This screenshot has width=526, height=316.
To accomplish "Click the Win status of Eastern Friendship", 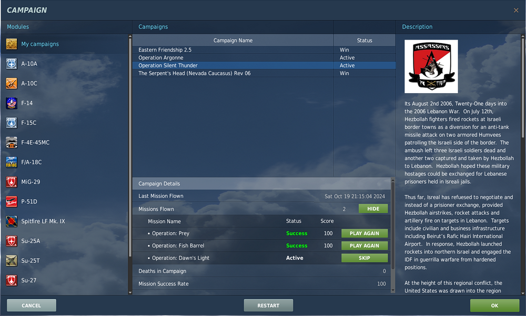I will (x=344, y=50).
